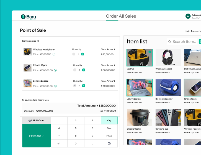Click the user avatar with letter A
This screenshot has height=155, width=201.
click(188, 16)
